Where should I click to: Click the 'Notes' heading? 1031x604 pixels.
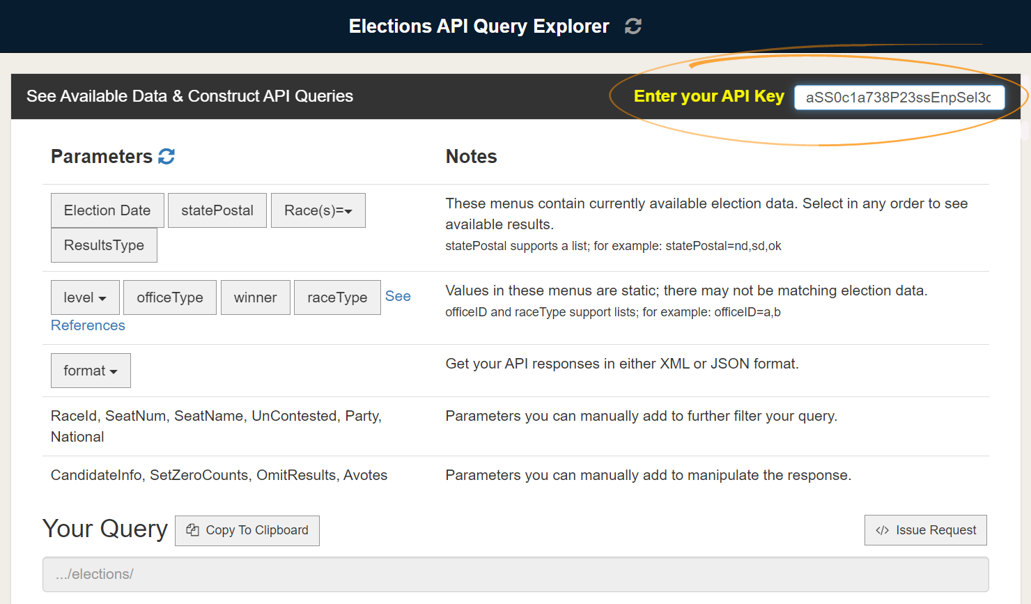coord(471,157)
